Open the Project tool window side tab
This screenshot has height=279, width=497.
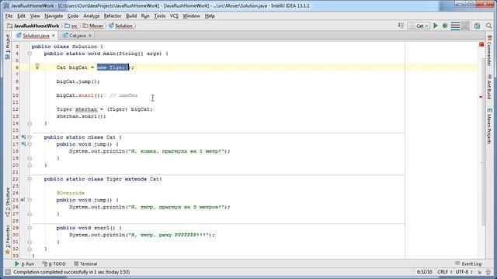pos(7,46)
